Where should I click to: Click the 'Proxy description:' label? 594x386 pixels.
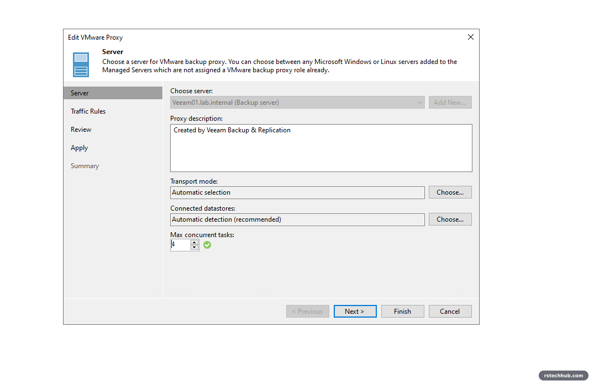pos(196,119)
